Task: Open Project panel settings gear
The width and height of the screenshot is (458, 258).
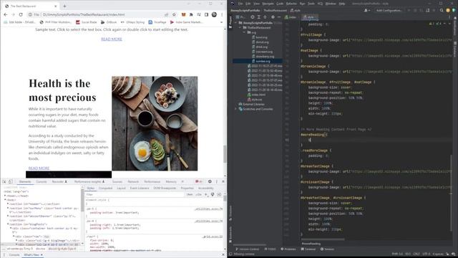Action: coord(273,17)
